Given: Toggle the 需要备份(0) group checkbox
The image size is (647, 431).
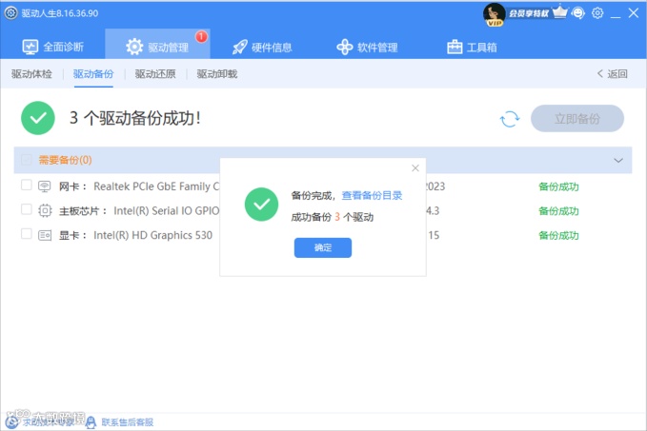Looking at the screenshot, I should pos(26,160).
